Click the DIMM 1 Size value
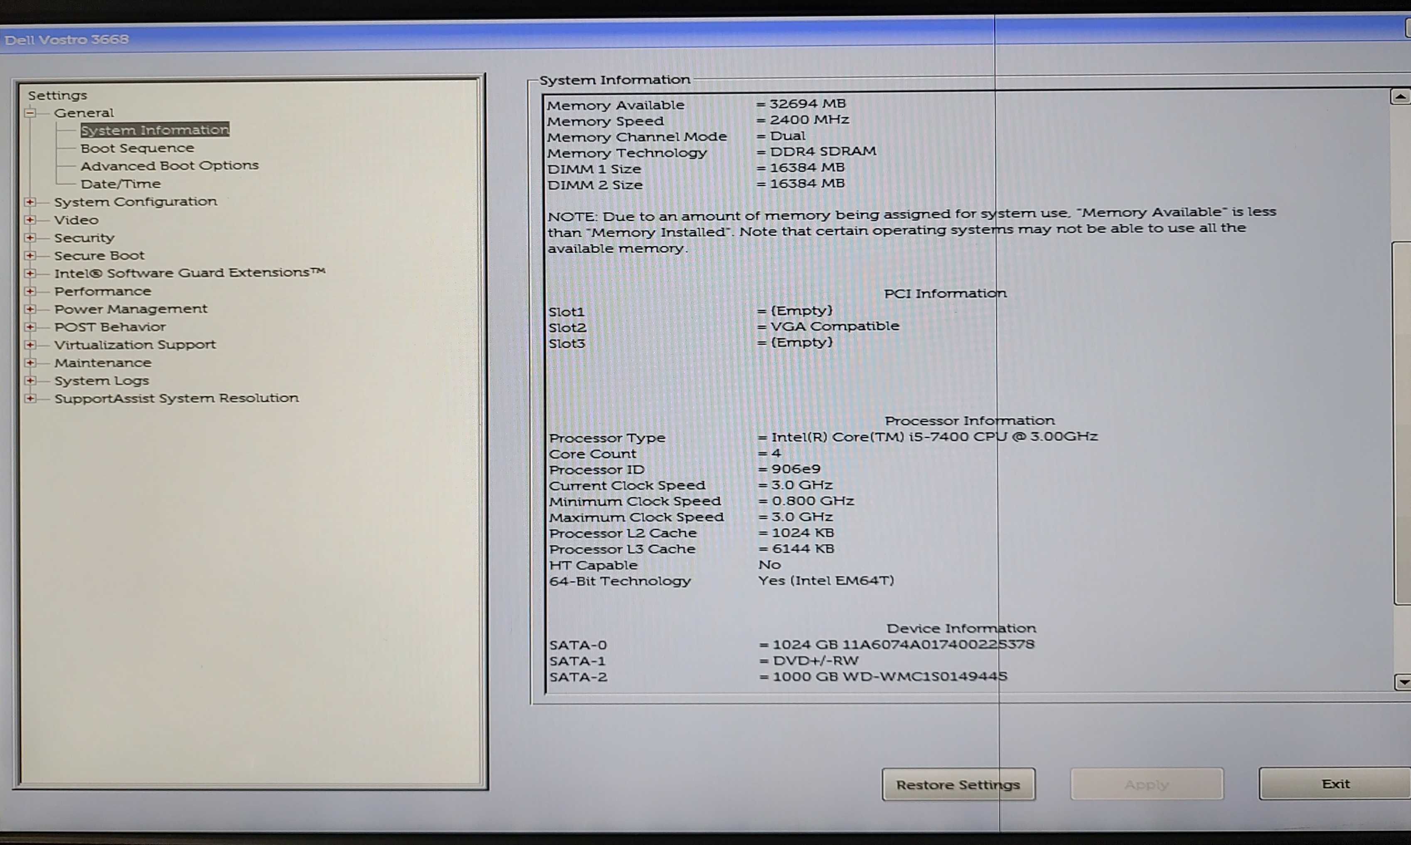 pyautogui.click(x=807, y=167)
